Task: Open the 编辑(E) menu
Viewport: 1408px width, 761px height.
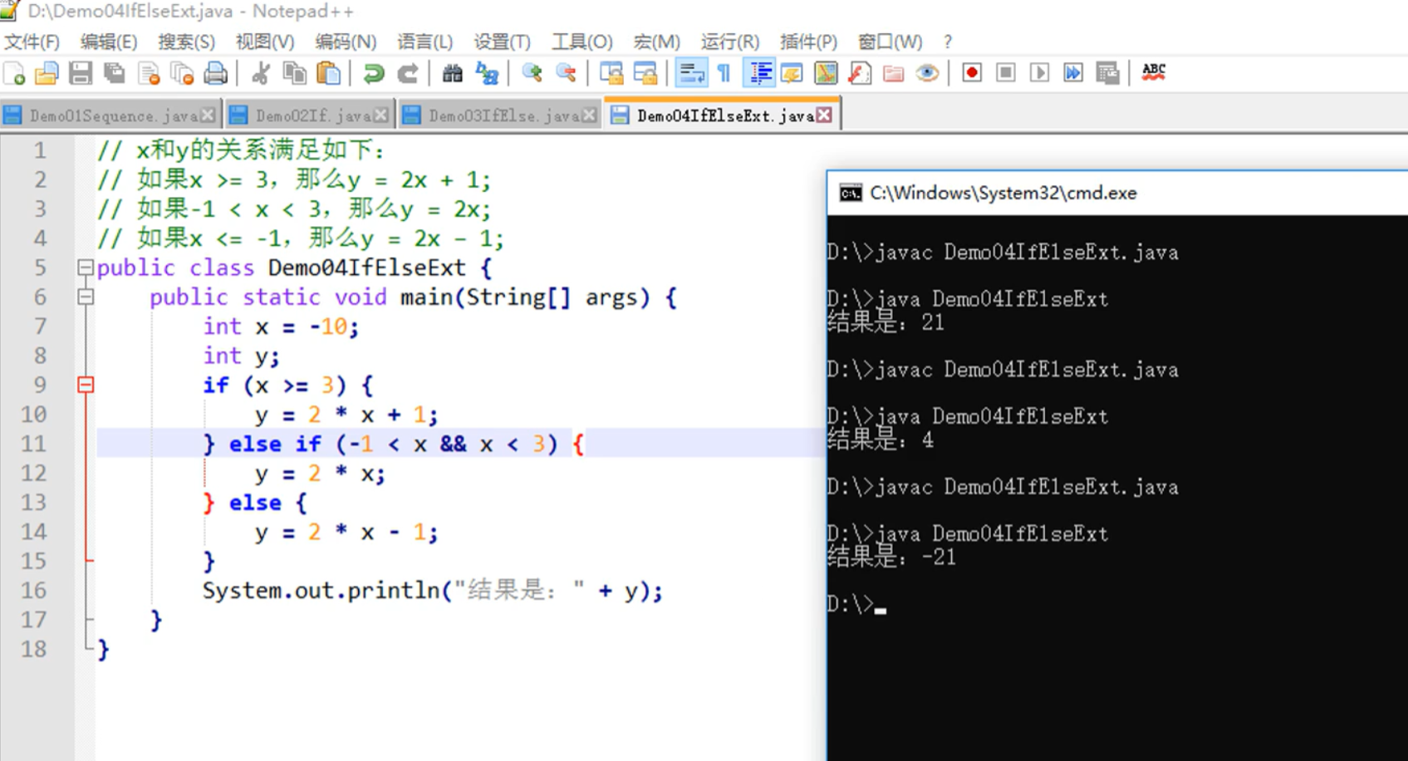Action: (108, 42)
